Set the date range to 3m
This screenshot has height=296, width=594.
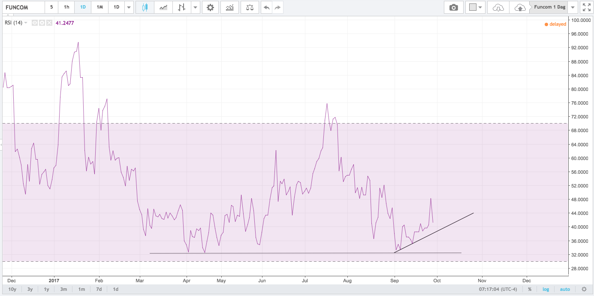63,289
